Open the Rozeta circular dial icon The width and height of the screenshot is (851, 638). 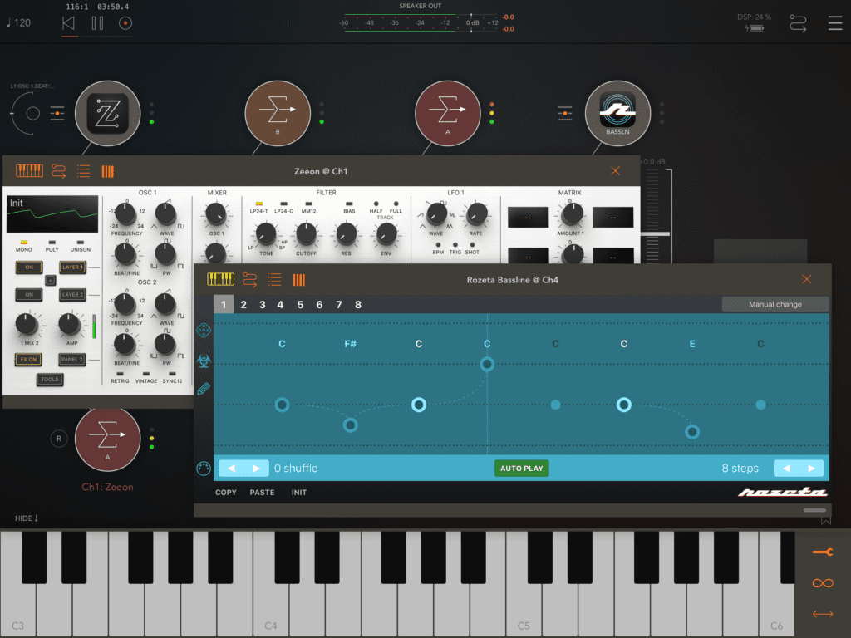point(204,469)
